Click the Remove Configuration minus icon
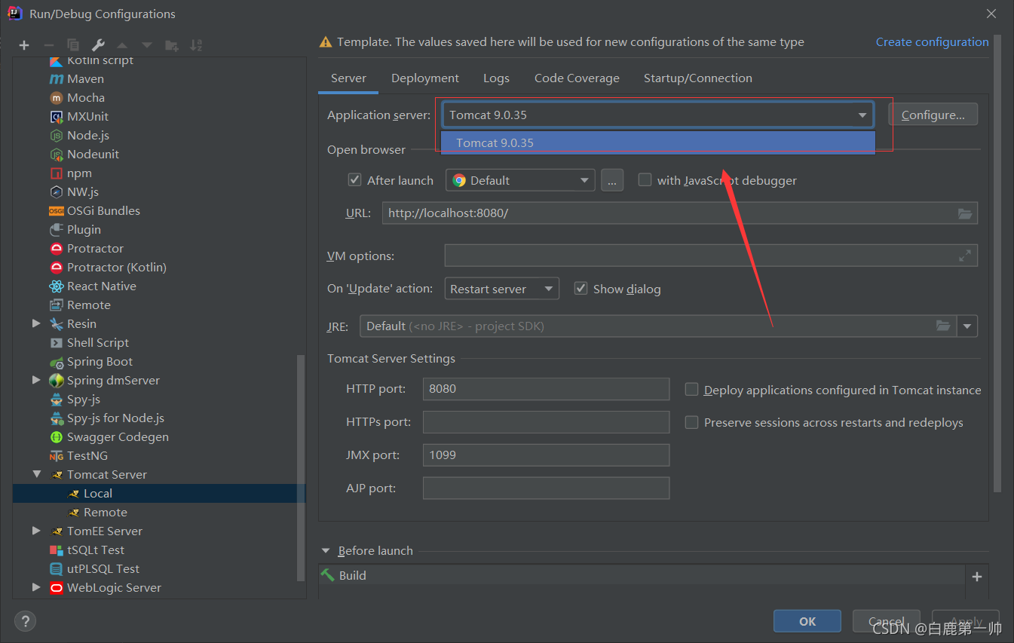The width and height of the screenshot is (1014, 643). [48, 45]
